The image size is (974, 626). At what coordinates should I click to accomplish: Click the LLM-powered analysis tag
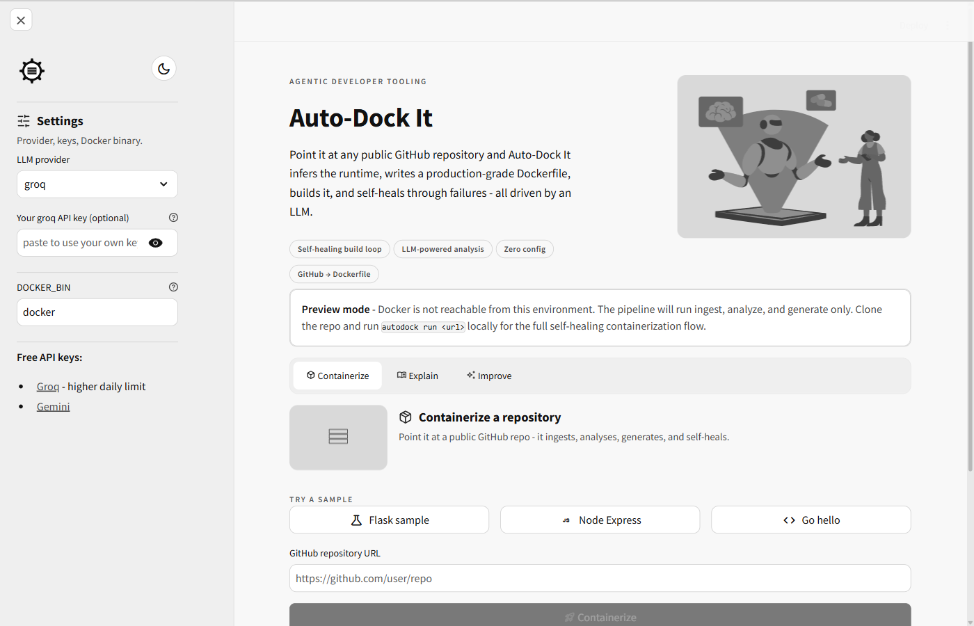[x=442, y=249]
